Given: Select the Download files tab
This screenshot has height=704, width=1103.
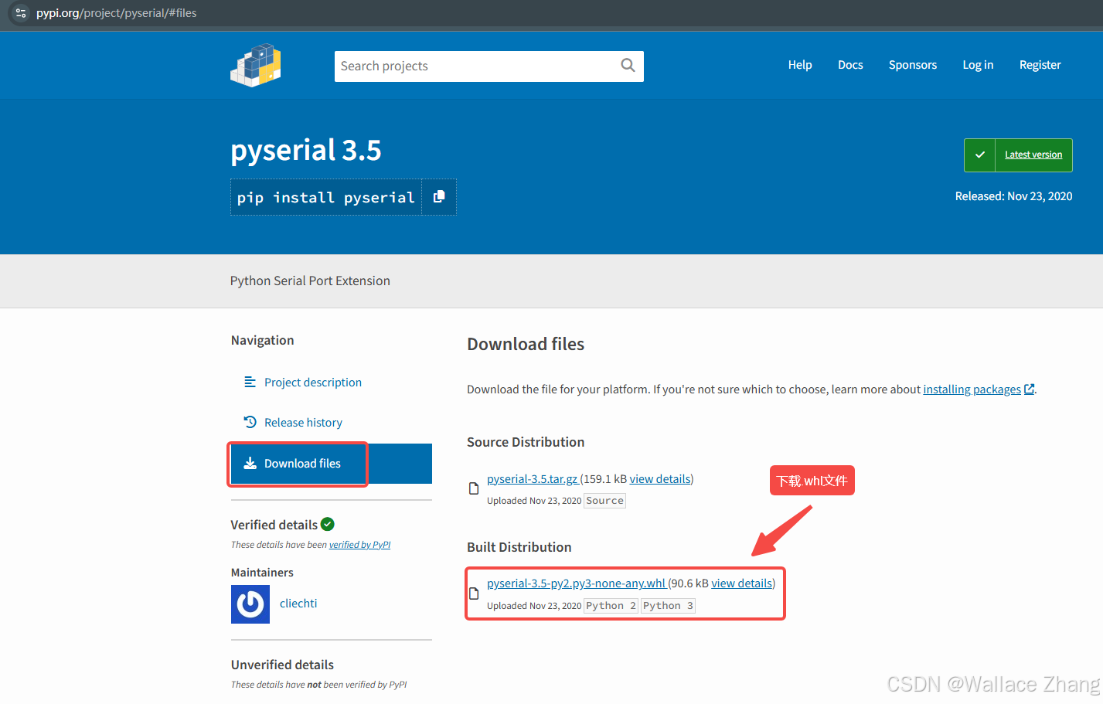Looking at the screenshot, I should click(x=331, y=464).
